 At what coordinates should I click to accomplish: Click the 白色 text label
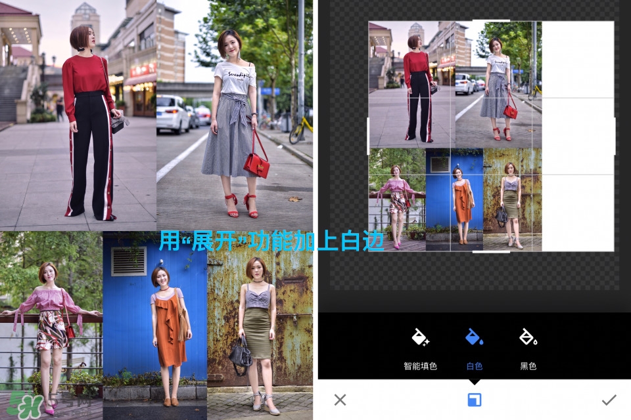click(x=474, y=366)
